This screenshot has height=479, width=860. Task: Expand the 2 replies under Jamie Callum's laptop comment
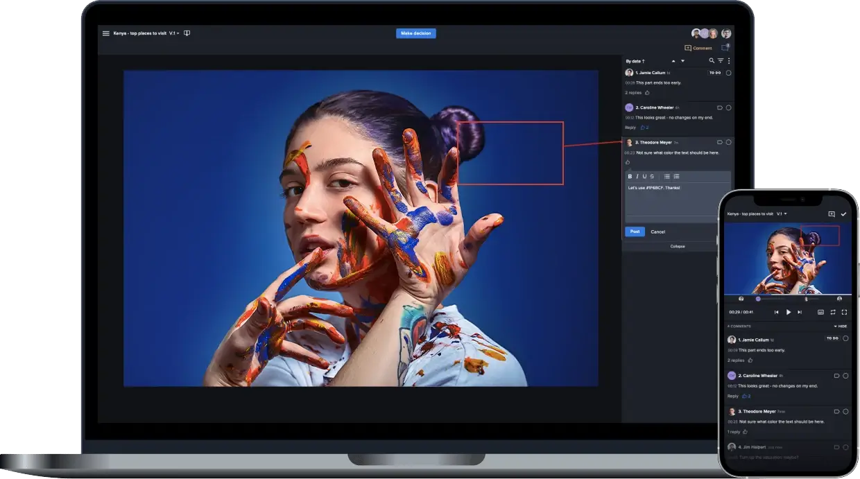(633, 92)
